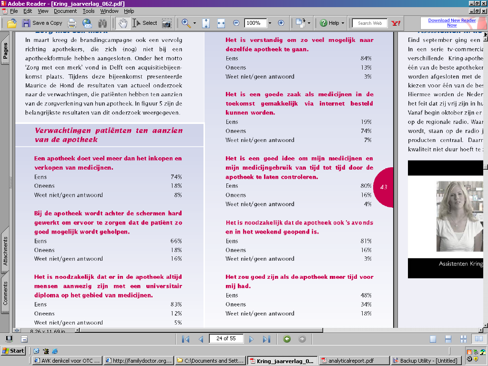The height and width of the screenshot is (366, 488).
Task: Jump to the last page
Action: click(266, 339)
